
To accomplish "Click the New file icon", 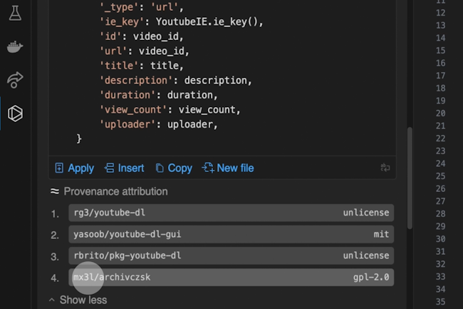I will (208, 168).
